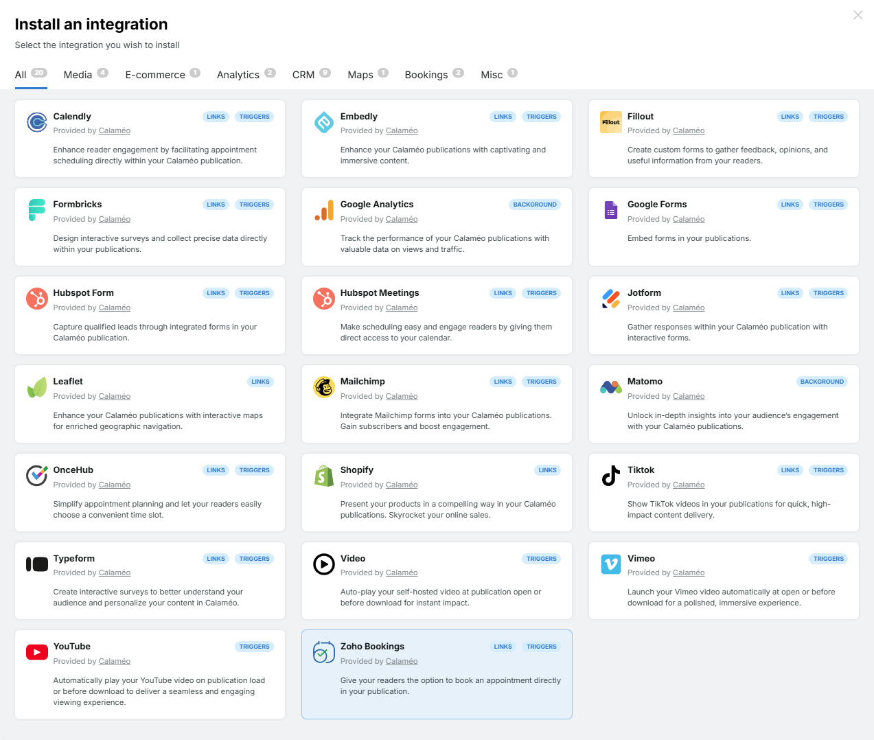874x740 pixels.
Task: Click the Leaflet green leaf icon
Action: point(36,387)
